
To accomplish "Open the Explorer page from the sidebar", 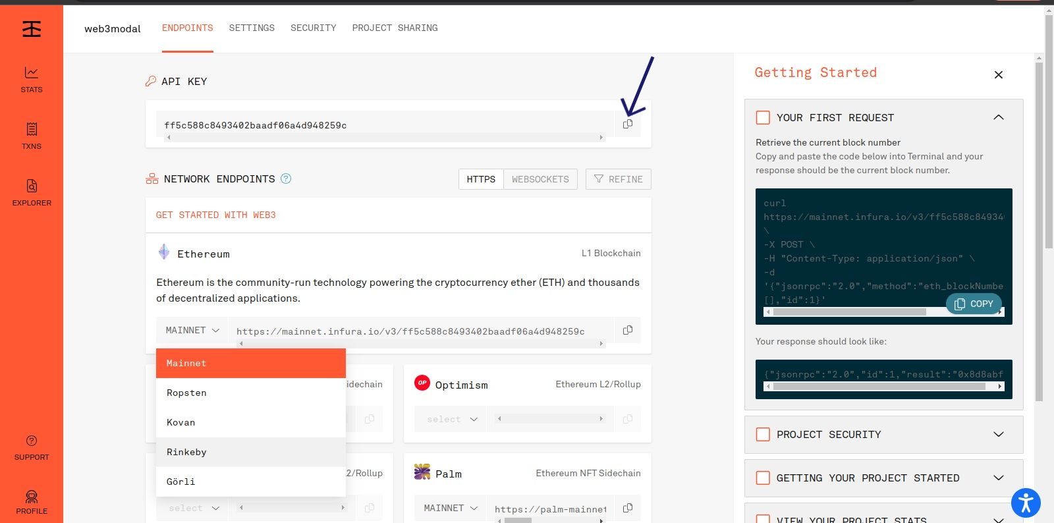I will [32, 193].
